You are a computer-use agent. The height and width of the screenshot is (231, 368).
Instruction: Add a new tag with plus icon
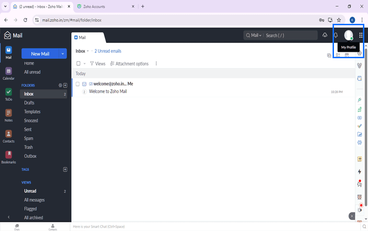(65, 169)
